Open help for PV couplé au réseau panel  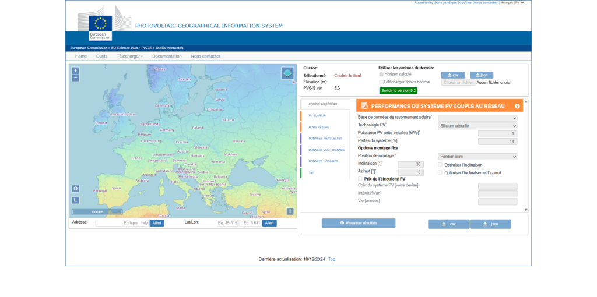pyautogui.click(x=518, y=106)
